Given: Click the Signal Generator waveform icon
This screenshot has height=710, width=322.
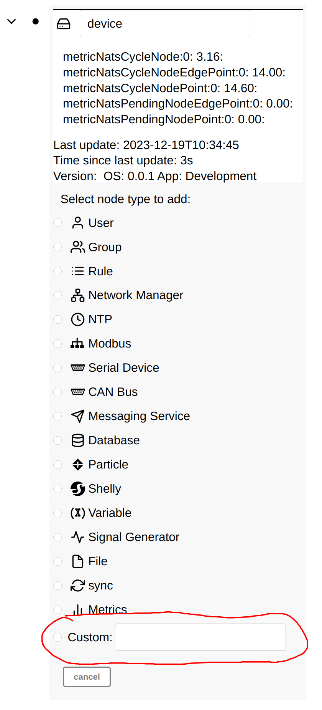Looking at the screenshot, I should click(x=77, y=537).
